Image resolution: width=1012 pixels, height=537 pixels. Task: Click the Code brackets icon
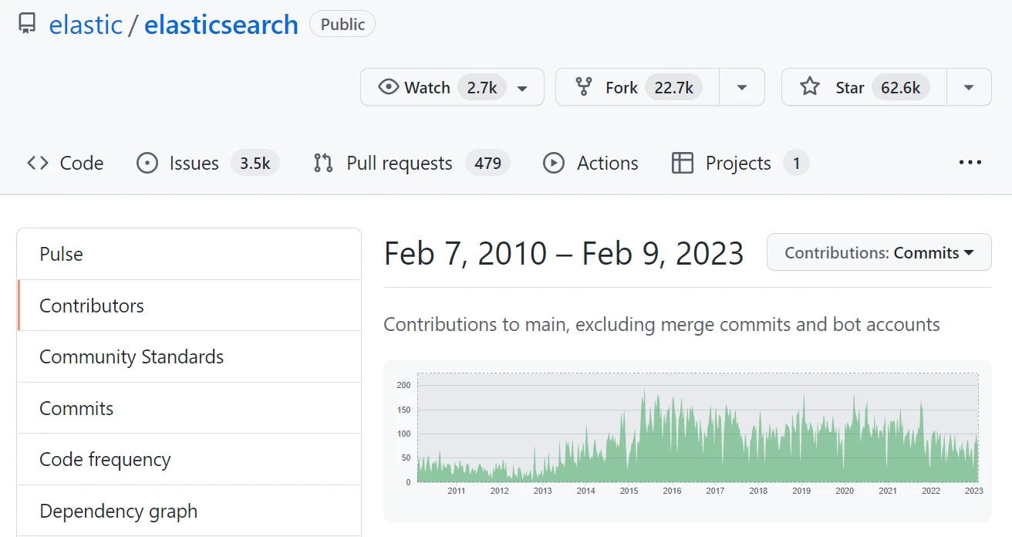point(38,163)
